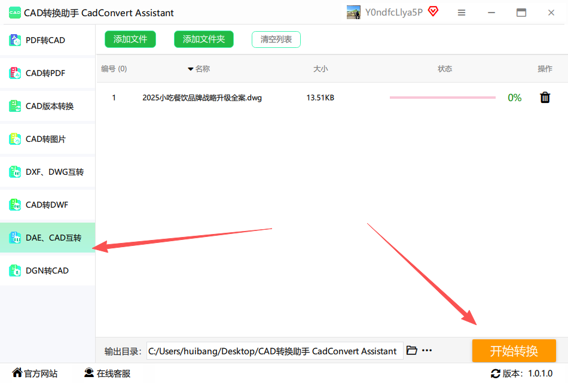Click the PDF转CAD sidebar icon
The height and width of the screenshot is (383, 568).
coord(15,40)
